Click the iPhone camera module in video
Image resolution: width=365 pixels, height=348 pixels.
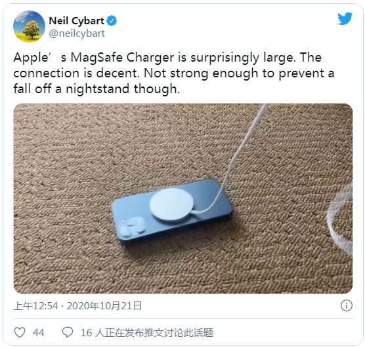[x=132, y=227]
